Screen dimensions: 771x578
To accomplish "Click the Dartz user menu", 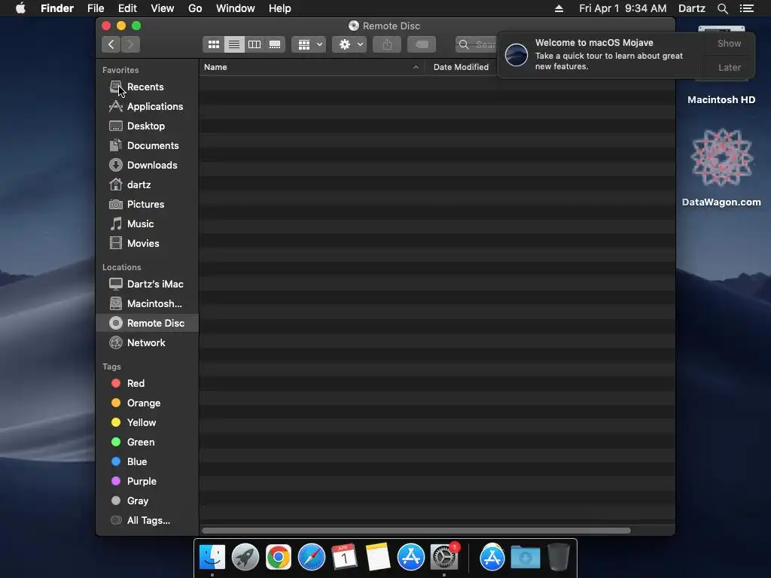I will point(691,8).
